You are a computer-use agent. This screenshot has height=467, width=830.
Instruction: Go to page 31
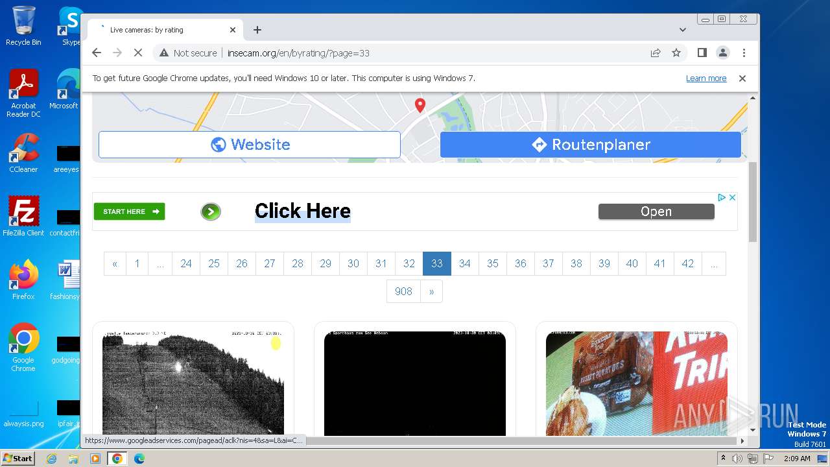click(x=381, y=263)
